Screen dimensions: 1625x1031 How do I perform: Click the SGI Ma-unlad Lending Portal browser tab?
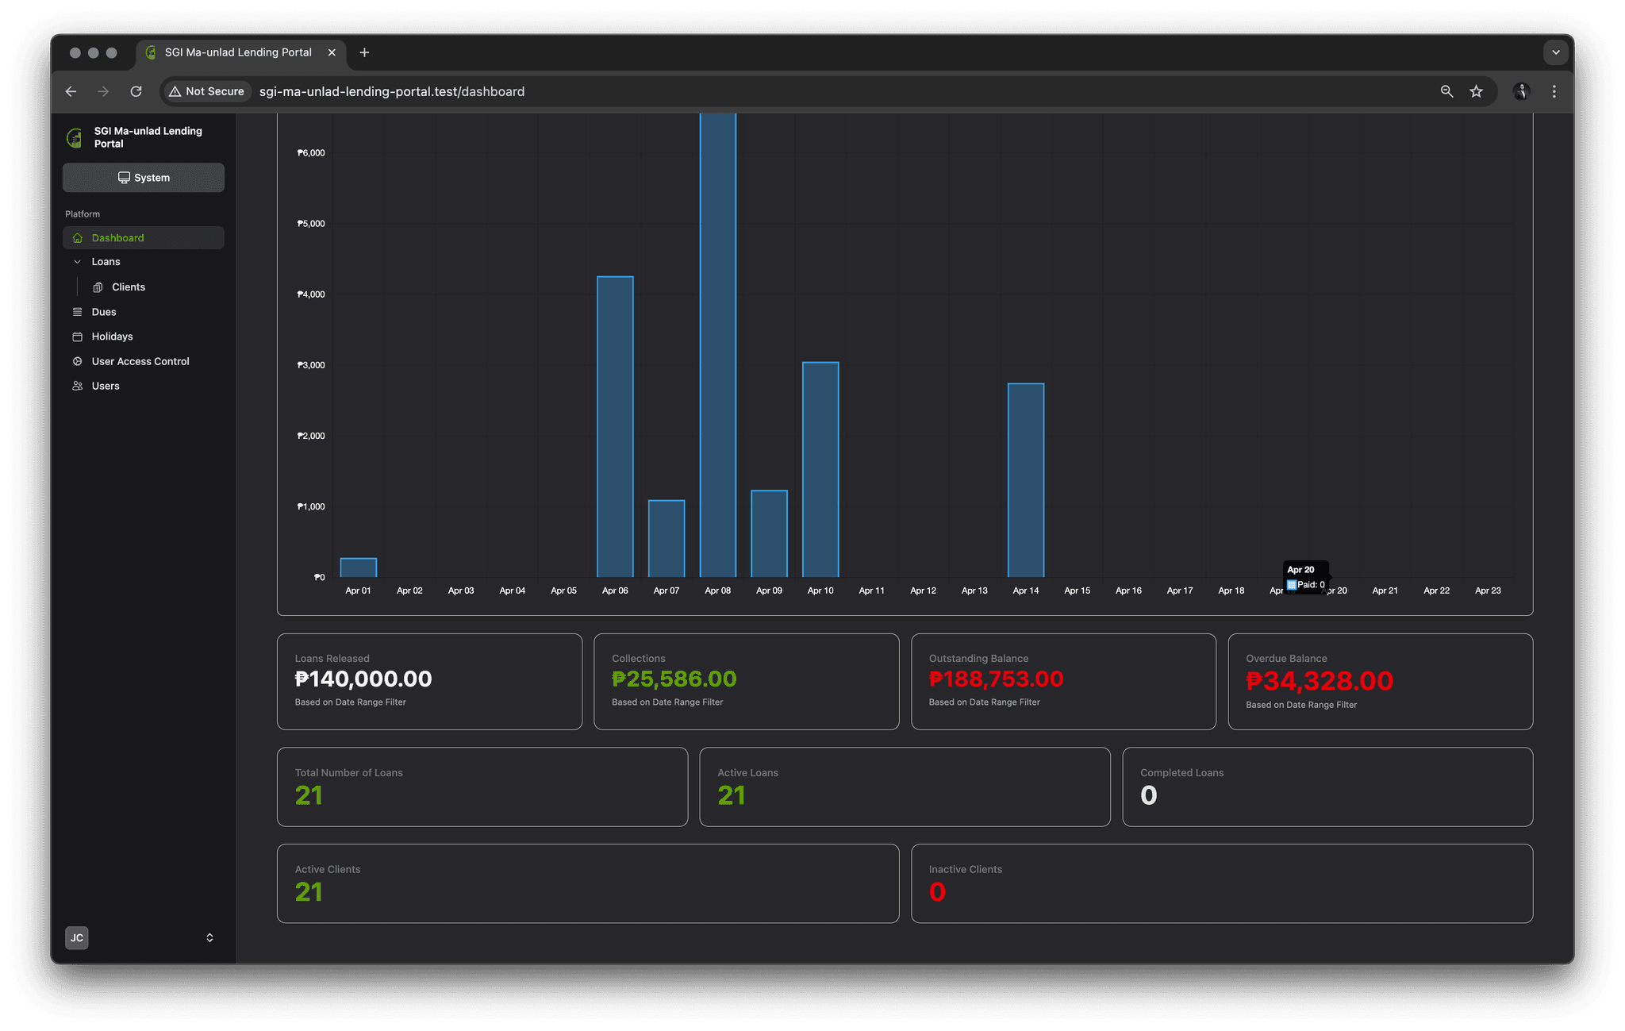tap(240, 52)
